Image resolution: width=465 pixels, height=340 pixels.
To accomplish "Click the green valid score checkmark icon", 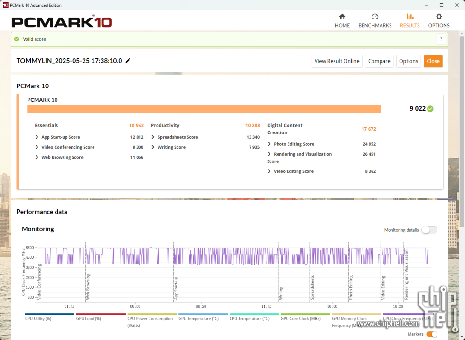I will pyautogui.click(x=17, y=39).
